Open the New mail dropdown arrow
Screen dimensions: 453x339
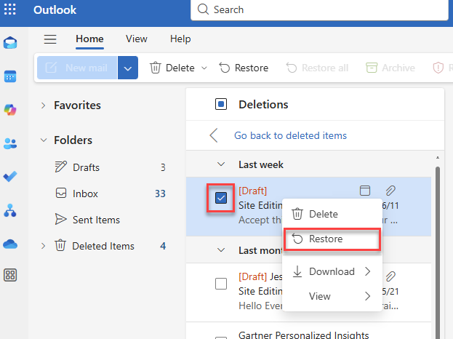128,68
